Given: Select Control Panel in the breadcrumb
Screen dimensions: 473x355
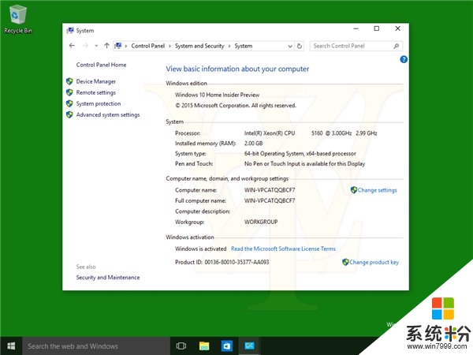Looking at the screenshot, I should pos(148,46).
